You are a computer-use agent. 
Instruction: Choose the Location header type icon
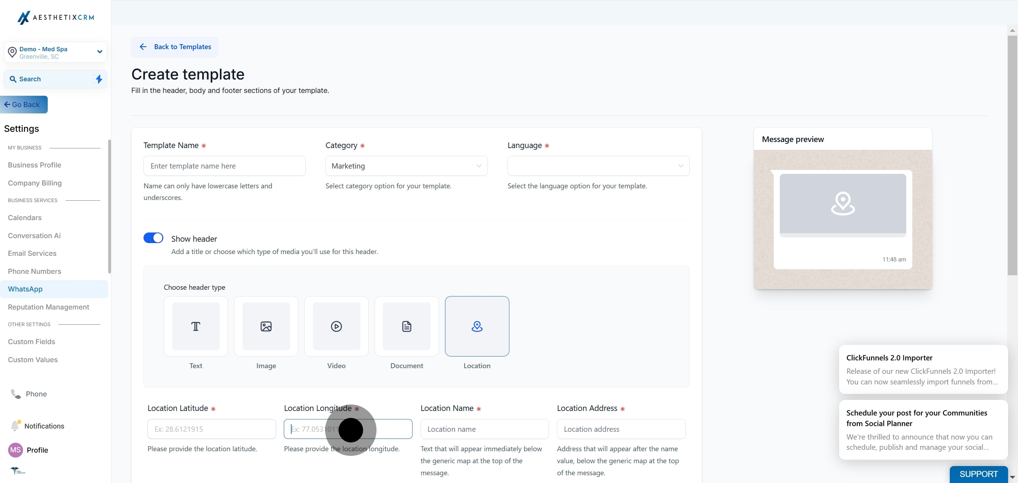coord(477,326)
